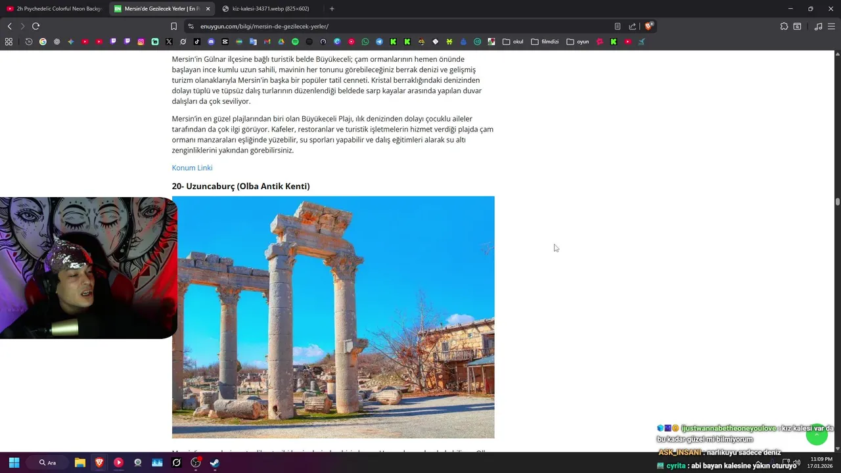The width and height of the screenshot is (841, 473).
Task: Open the Instagram bookmark
Action: point(141,41)
